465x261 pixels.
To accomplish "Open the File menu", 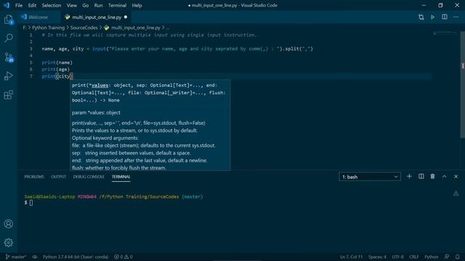I will (19, 5).
